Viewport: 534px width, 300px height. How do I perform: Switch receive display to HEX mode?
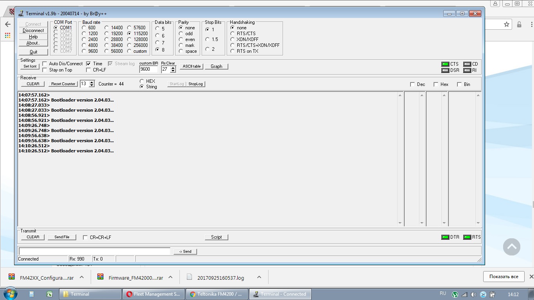pyautogui.click(x=142, y=81)
